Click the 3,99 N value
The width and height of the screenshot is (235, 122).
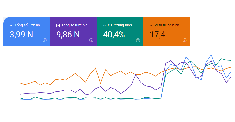[21, 35]
